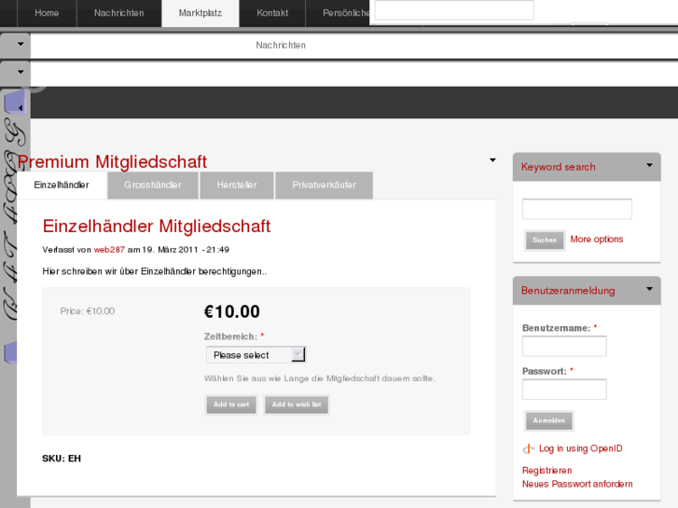Select the Privatverkäufer tab
The image size is (678, 508).
324,185
